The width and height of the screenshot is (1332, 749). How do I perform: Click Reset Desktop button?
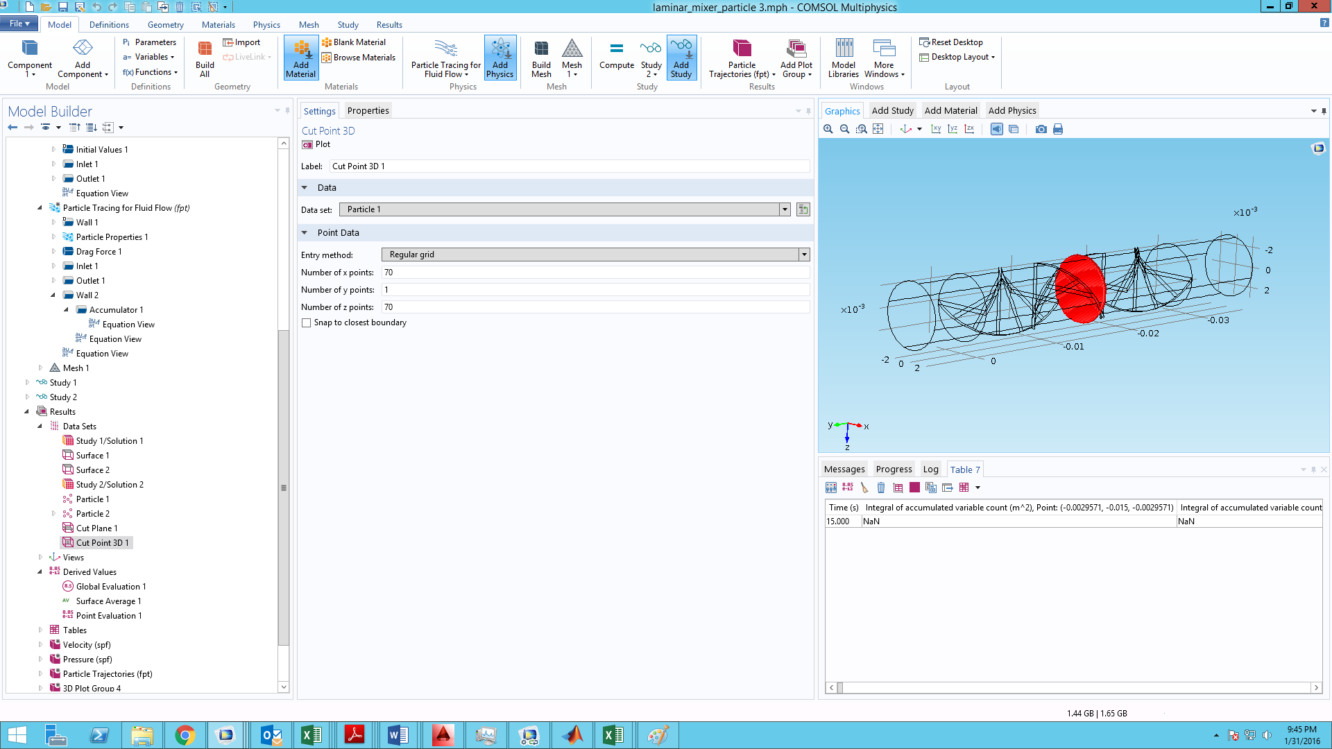[x=950, y=42]
